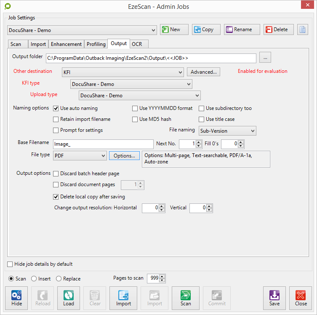This screenshot has width=317, height=315.
Task: Click the Load button
Action: point(69,298)
